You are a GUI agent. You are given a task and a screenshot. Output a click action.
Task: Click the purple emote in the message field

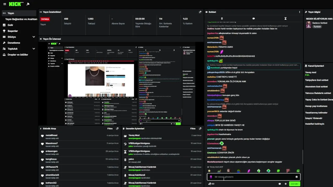211,177
